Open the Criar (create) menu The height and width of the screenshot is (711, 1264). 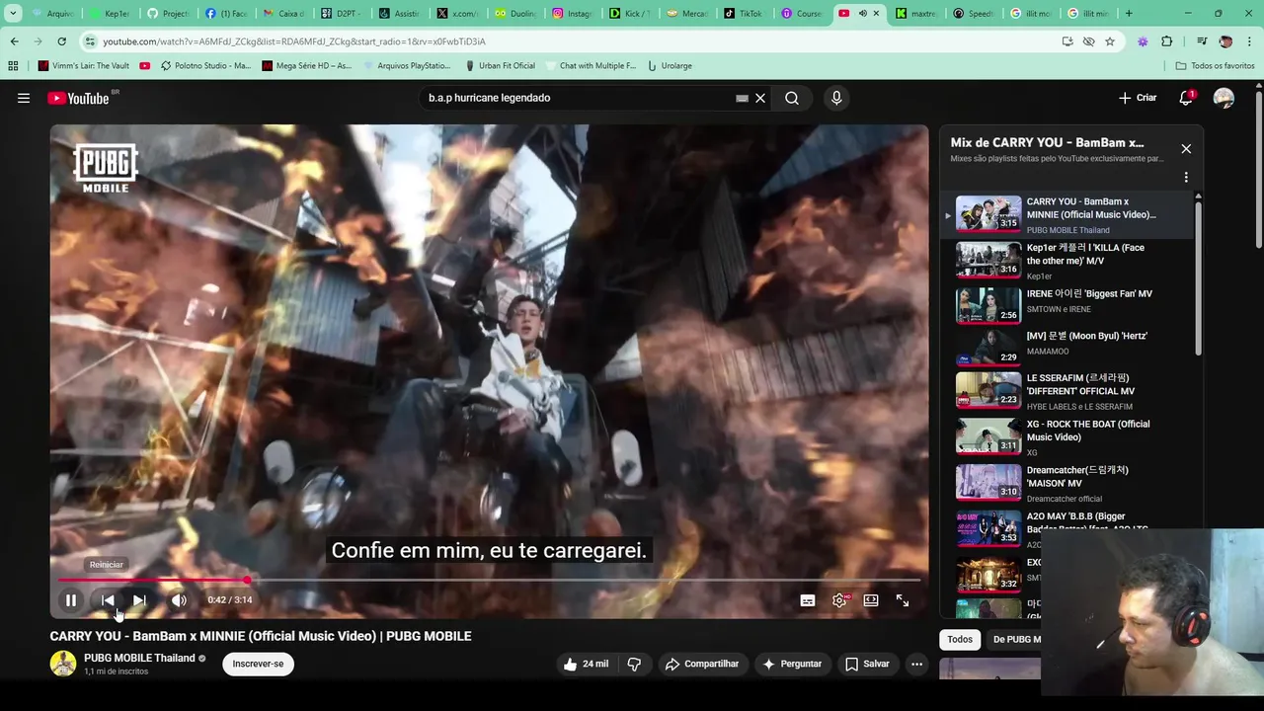1137,98
